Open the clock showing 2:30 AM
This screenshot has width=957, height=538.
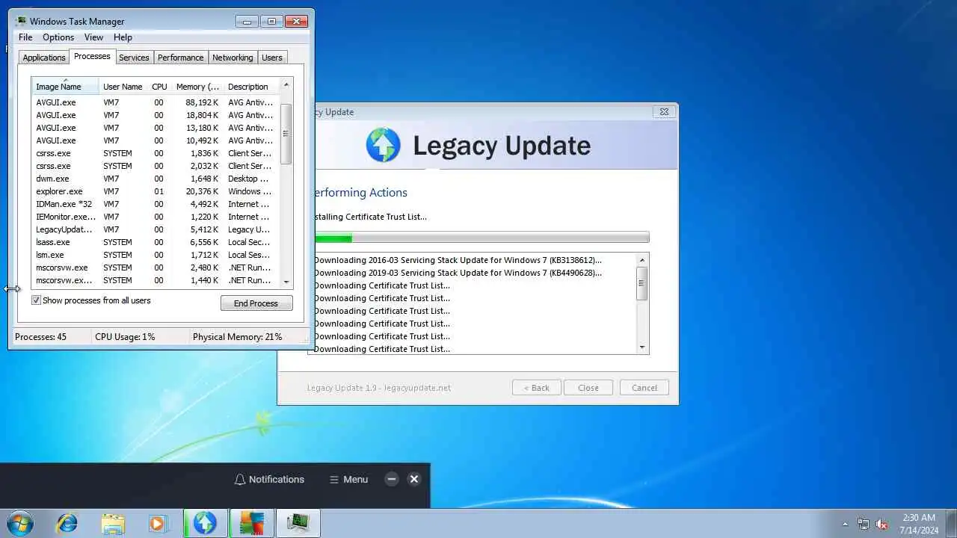pyautogui.click(x=919, y=524)
